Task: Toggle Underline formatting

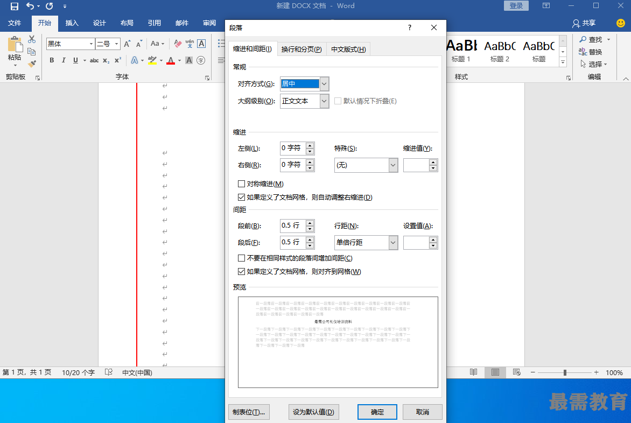Action: 76,60
